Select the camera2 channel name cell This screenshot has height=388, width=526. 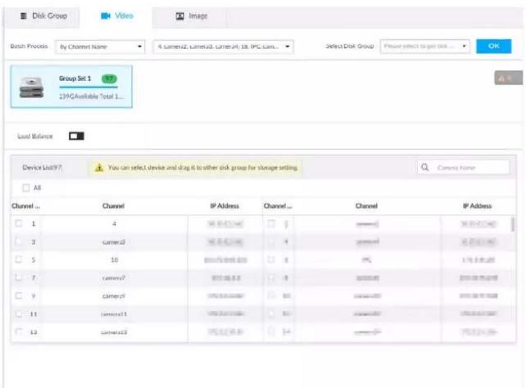tap(114, 242)
